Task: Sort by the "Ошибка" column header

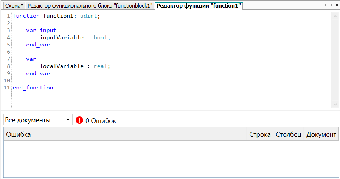Action: (x=125, y=134)
